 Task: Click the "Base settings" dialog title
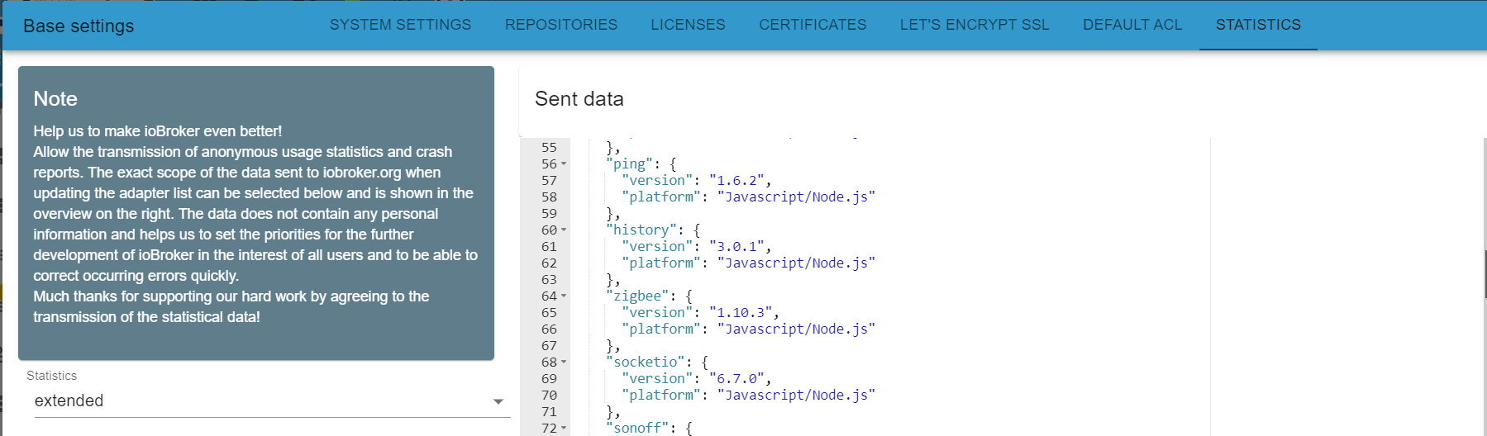coord(79,26)
